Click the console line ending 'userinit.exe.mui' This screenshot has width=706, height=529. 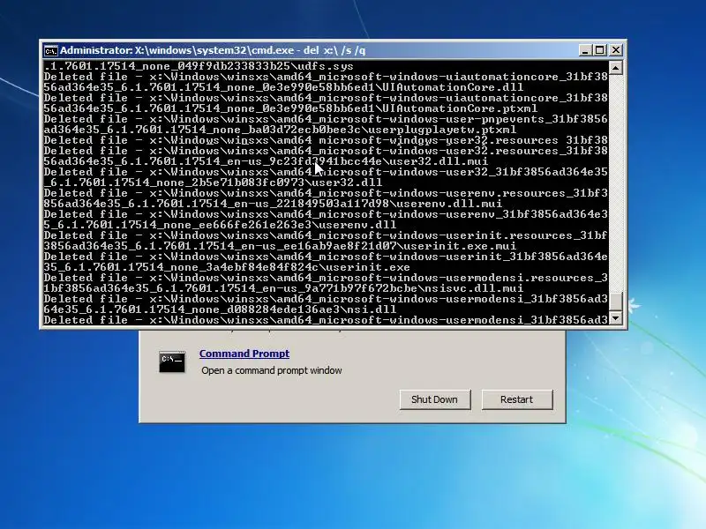(280, 246)
